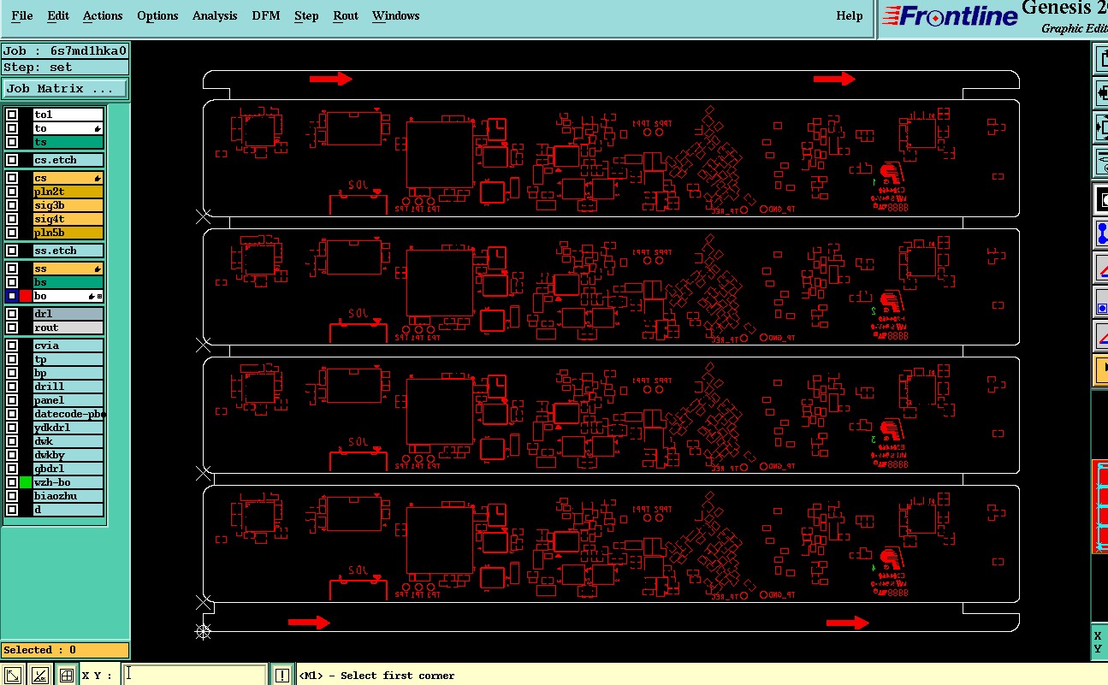Viewport: 1108px width, 685px height.
Task: Click the hand icon on the 'bo' layer row
Action: (92, 296)
